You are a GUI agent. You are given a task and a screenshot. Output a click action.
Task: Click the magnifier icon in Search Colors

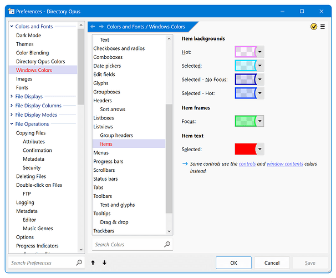point(167,245)
